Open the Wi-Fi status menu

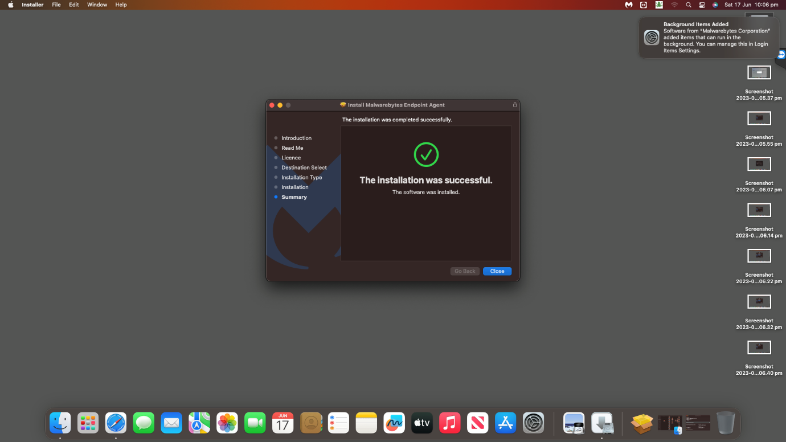pyautogui.click(x=674, y=5)
